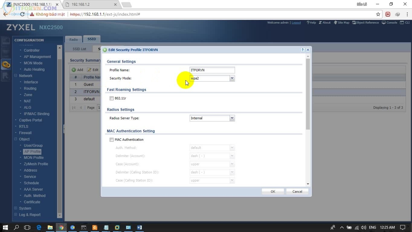
Task: Open the Console from top toolbar
Action: pyautogui.click(x=389, y=23)
